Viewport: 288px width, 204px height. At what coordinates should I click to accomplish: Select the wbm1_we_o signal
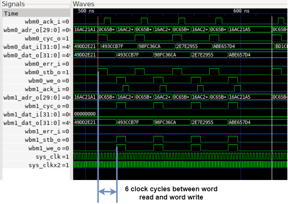pyautogui.click(x=36, y=148)
